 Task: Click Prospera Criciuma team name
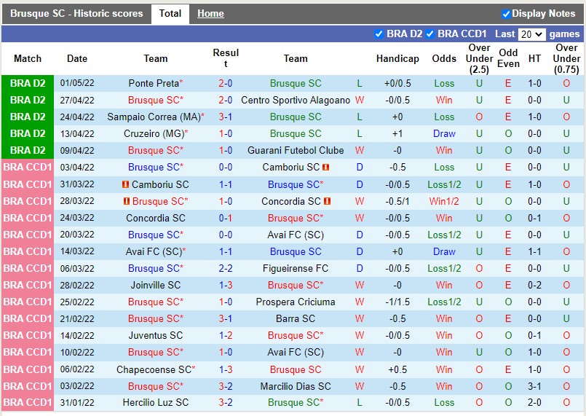[x=296, y=302]
